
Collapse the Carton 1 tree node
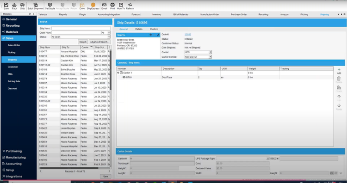[118, 73]
